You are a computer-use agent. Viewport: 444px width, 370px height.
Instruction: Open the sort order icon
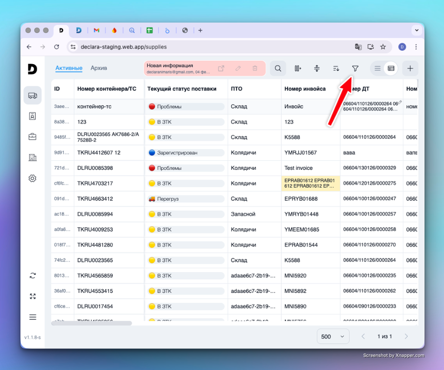pos(336,69)
